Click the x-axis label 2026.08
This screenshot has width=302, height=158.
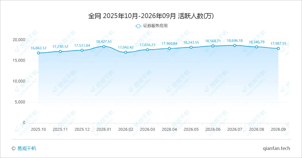tap(257, 129)
